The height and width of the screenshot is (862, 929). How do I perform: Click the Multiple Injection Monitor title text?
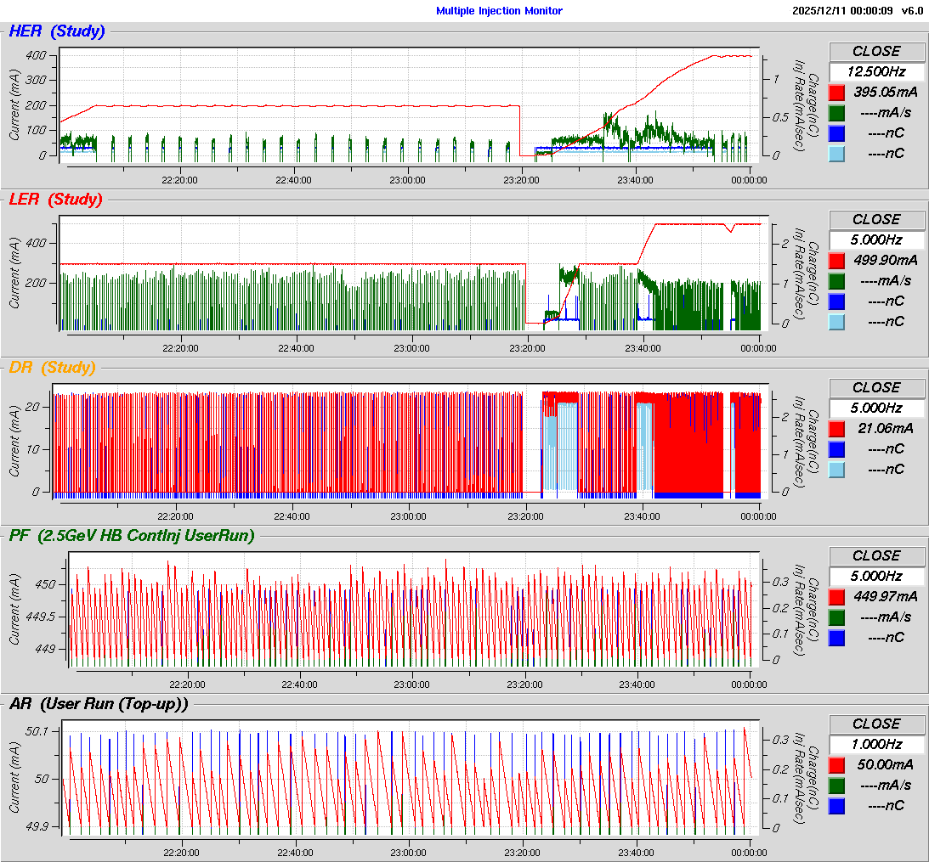click(x=499, y=11)
